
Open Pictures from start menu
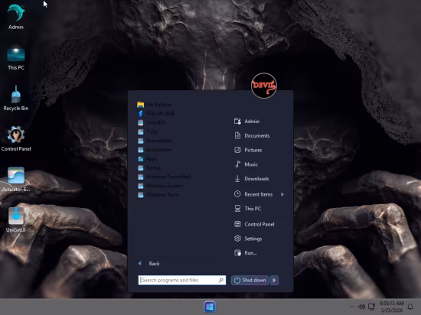(x=248, y=150)
